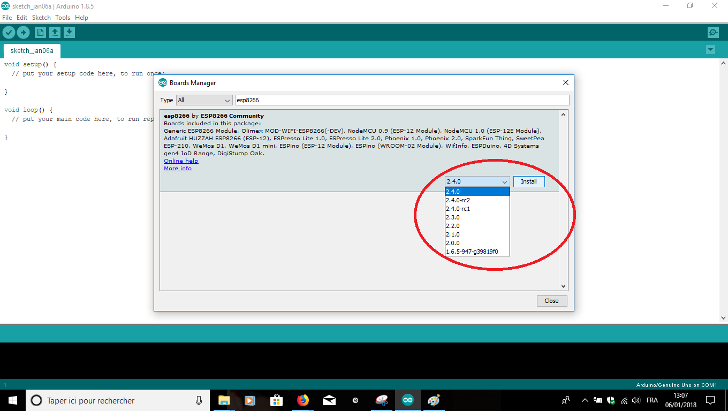The image size is (728, 411).
Task: Open the Paint taskbar icon
Action: [x=434, y=400]
